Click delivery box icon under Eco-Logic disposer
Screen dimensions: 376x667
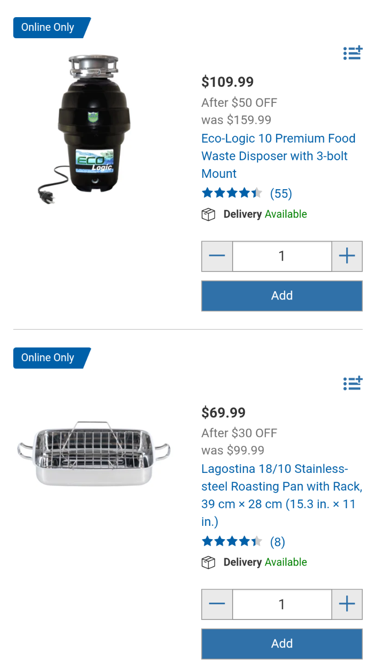(x=209, y=215)
